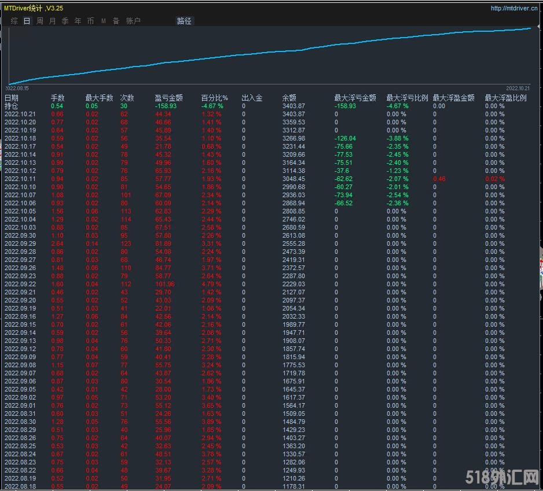Open the 备 notes tab
This screenshot has width=543, height=491.
tap(116, 21)
